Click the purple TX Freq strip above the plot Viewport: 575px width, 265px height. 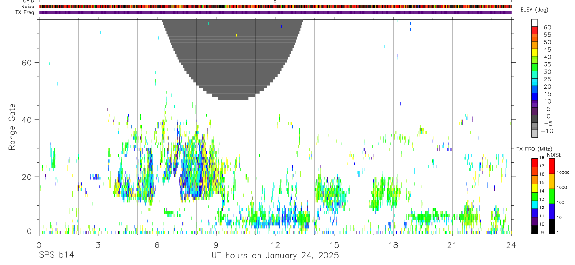(x=275, y=12)
